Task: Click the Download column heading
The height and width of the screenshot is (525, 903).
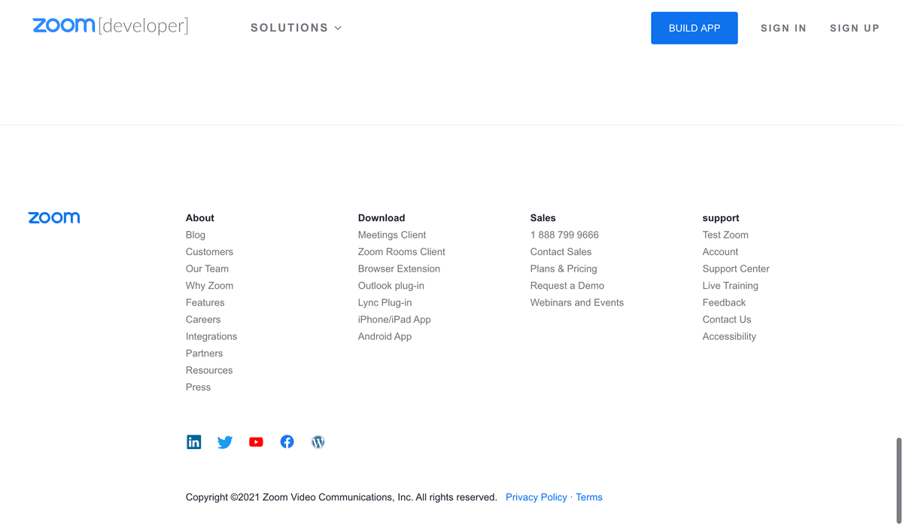Action: click(382, 218)
